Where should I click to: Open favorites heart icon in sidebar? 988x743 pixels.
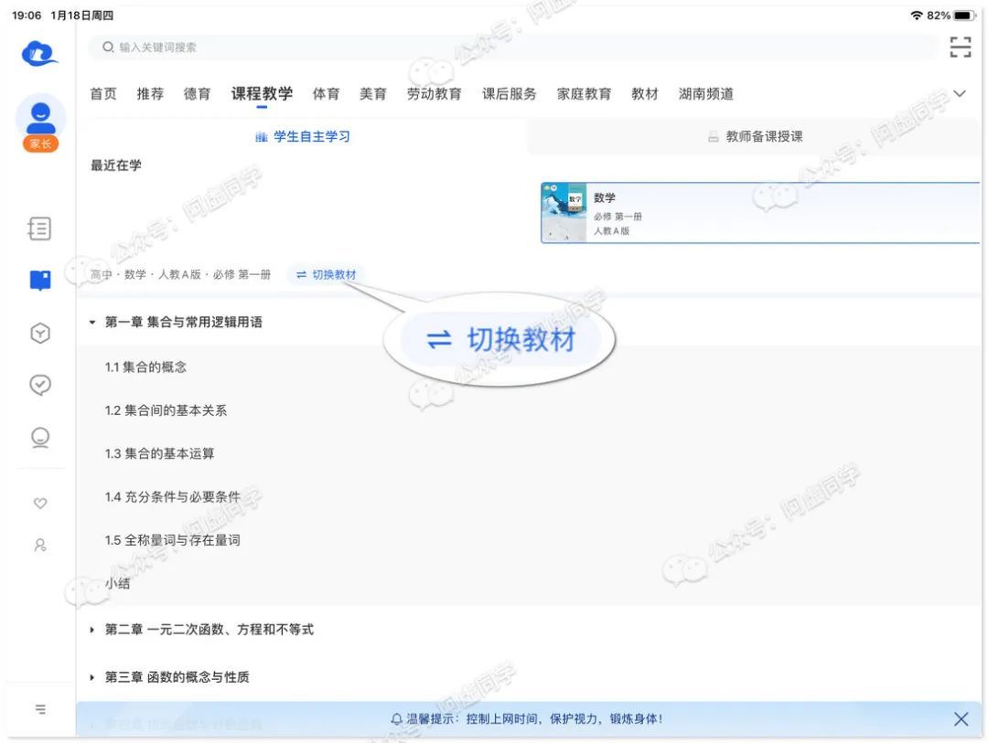(x=40, y=503)
